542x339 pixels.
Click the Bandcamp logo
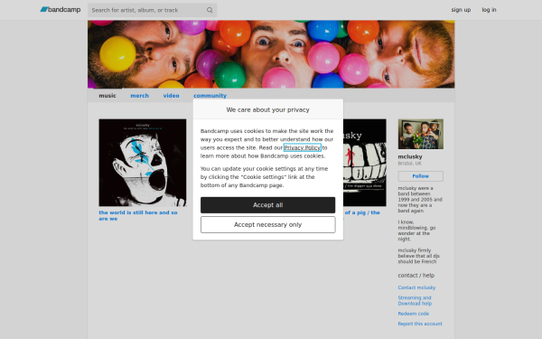coord(61,10)
